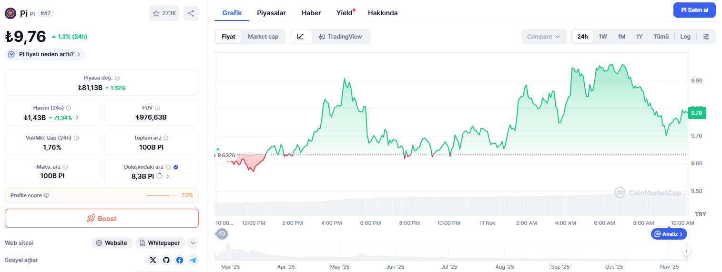722x272 pixels.
Task: Click the 9.78 current price label
Action: click(696, 113)
